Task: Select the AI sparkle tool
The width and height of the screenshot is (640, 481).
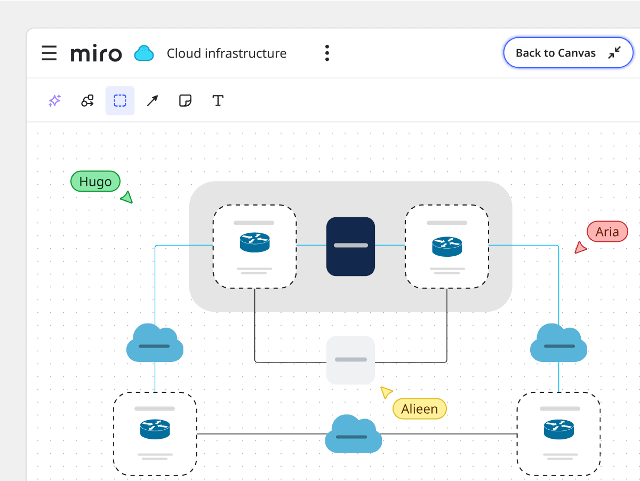Action: click(54, 100)
